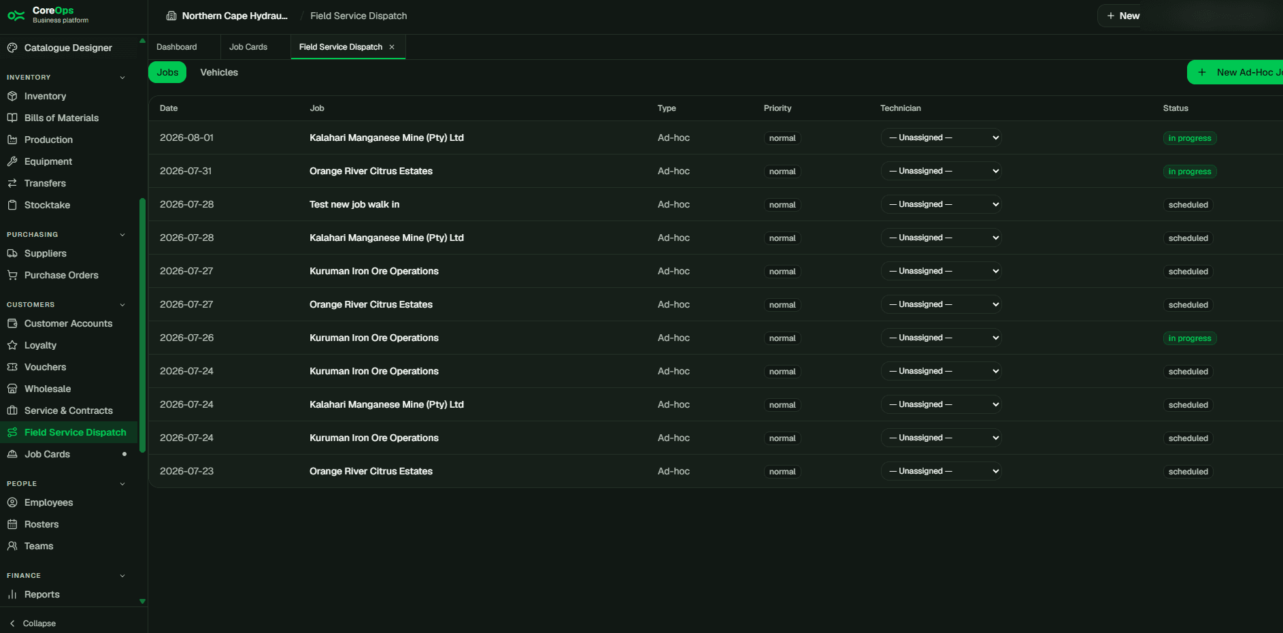Click the Bills of Materials book icon
Image resolution: width=1283 pixels, height=633 pixels.
(x=12, y=118)
